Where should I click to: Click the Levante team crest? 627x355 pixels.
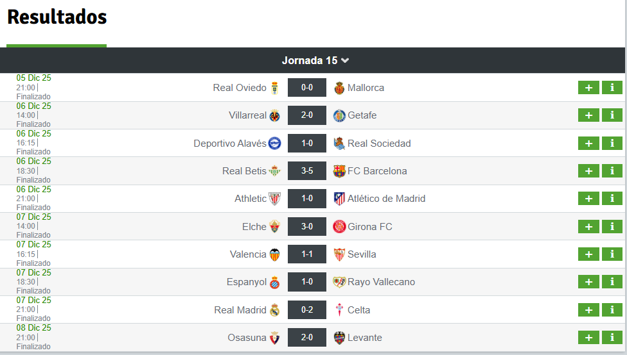click(x=339, y=338)
